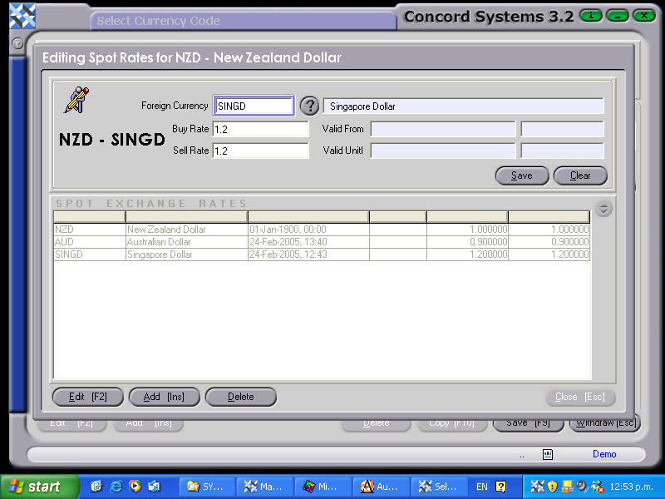
Task: Open the Demo link in status bar
Action: tap(604, 453)
